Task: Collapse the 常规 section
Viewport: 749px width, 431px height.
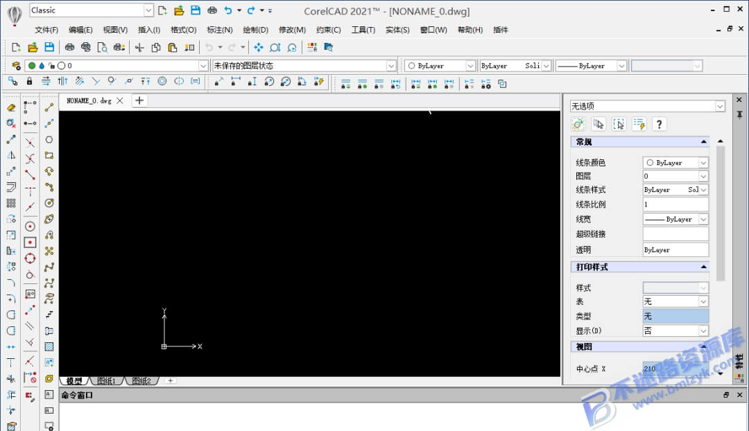Action: coord(704,142)
